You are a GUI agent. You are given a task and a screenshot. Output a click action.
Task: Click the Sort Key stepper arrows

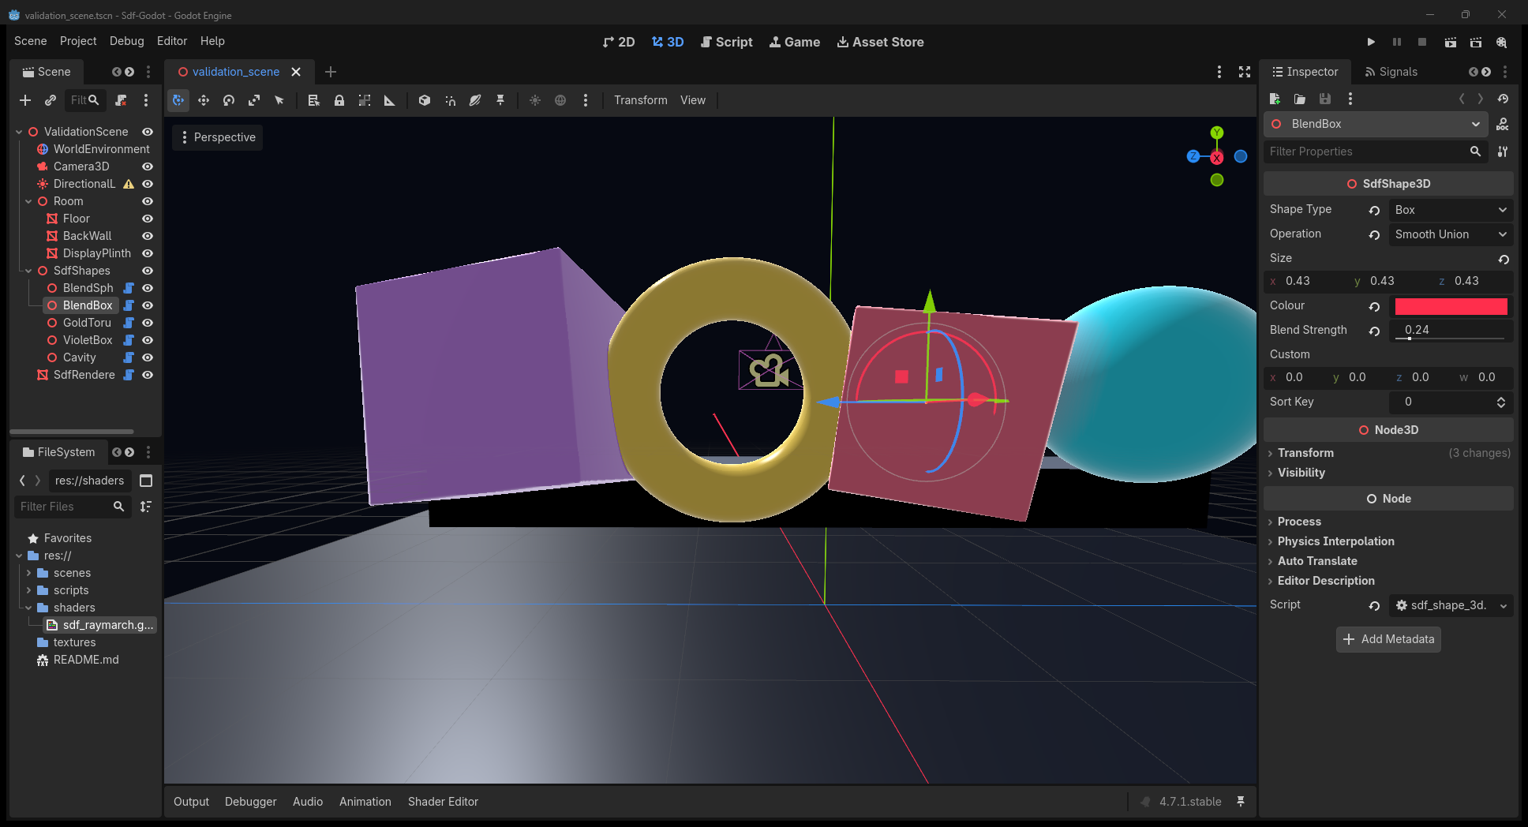pos(1500,402)
